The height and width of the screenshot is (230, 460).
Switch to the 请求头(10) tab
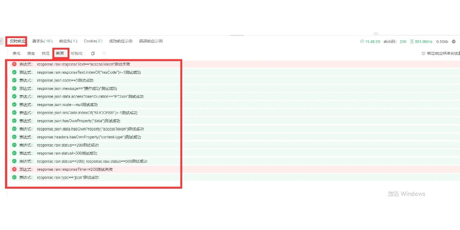pyautogui.click(x=42, y=41)
